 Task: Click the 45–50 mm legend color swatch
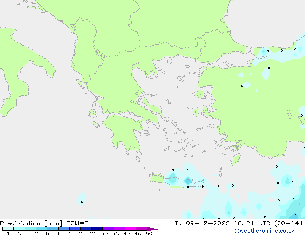141,229
